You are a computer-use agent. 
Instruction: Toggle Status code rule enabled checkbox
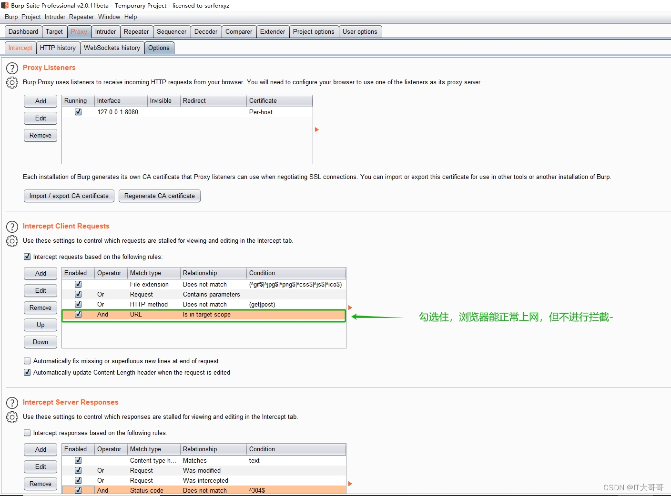click(78, 490)
